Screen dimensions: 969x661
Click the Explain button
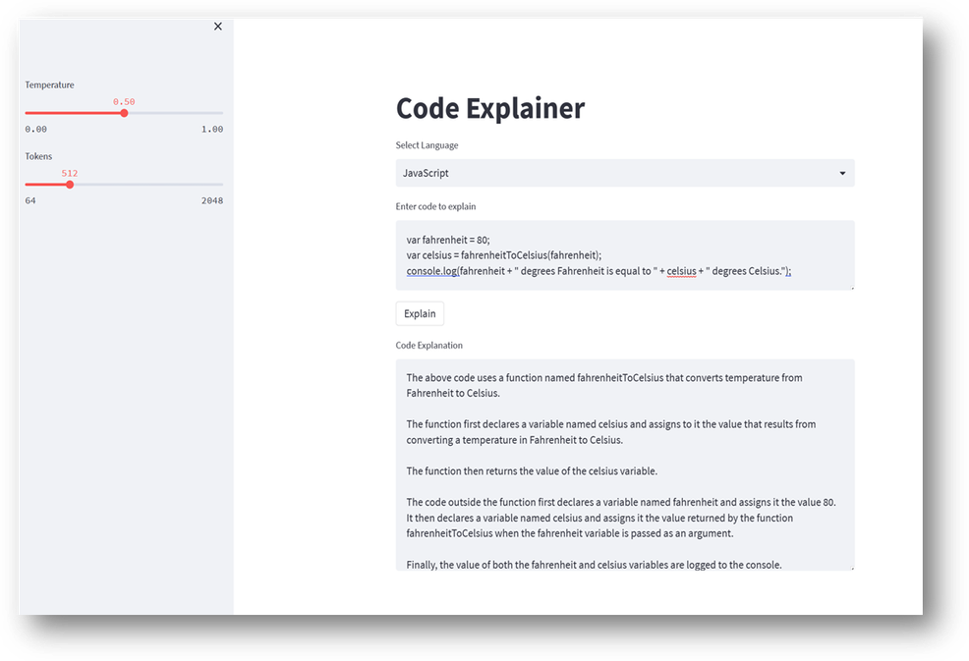(x=420, y=313)
